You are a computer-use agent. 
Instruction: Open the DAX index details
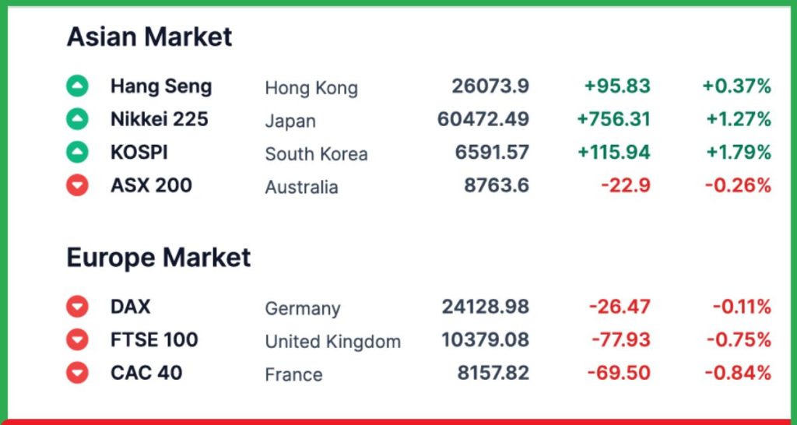[130, 307]
